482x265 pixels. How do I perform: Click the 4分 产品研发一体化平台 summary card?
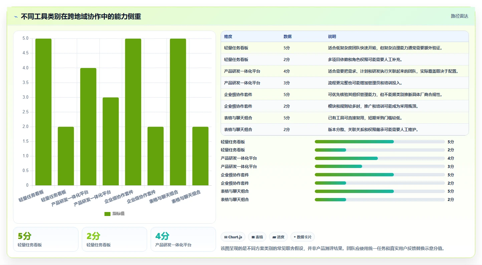point(183,239)
